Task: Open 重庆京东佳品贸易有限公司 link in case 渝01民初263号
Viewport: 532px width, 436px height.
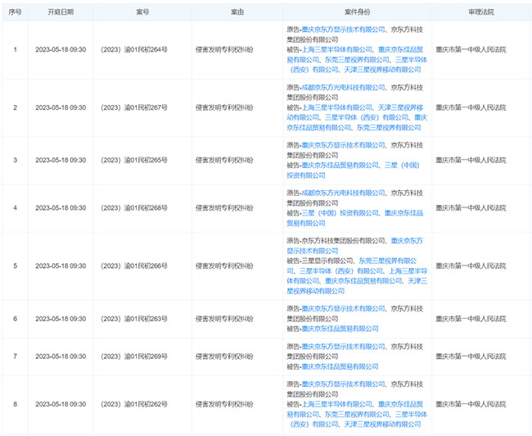Action: 340,329
